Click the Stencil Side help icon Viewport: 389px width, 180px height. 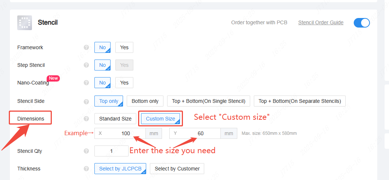[86, 101]
